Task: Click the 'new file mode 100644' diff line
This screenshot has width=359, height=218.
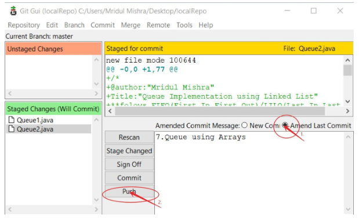Action: tap(151, 60)
